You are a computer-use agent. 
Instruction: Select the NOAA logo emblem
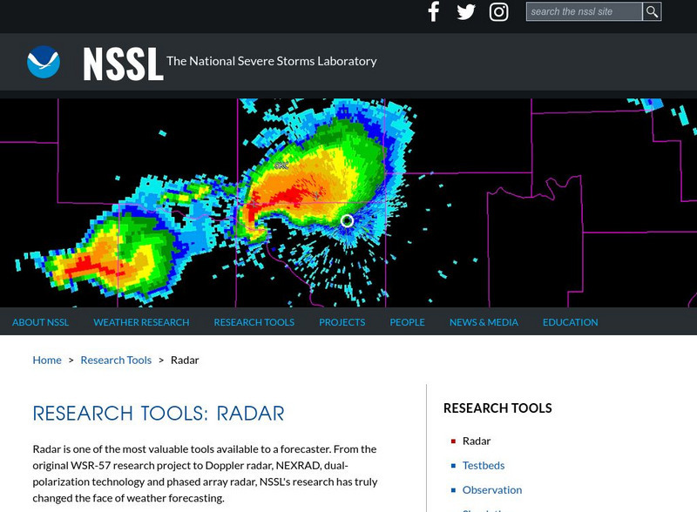(x=43, y=61)
